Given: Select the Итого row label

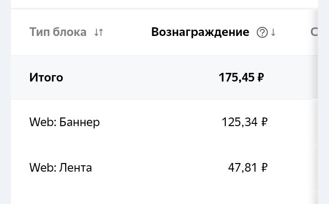Looking at the screenshot, I should [x=46, y=77].
